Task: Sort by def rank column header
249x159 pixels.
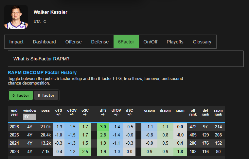Action: (205, 112)
